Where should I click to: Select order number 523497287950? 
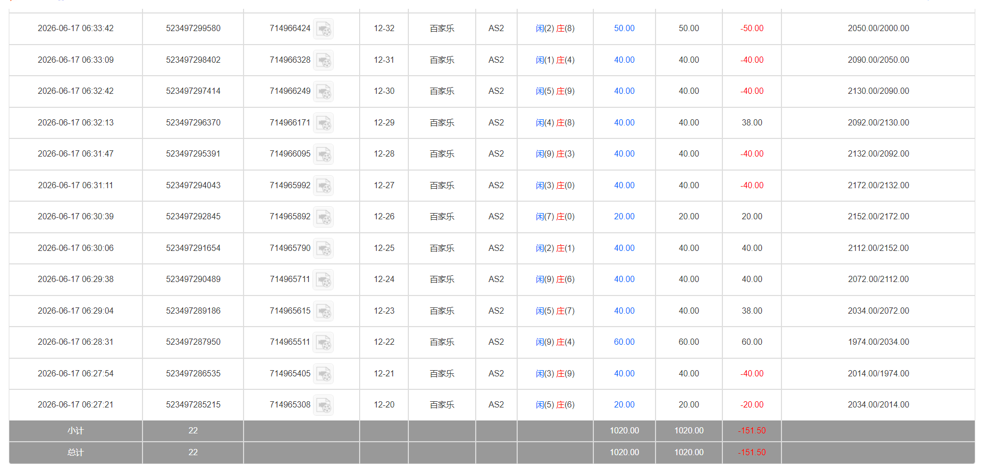tap(193, 342)
